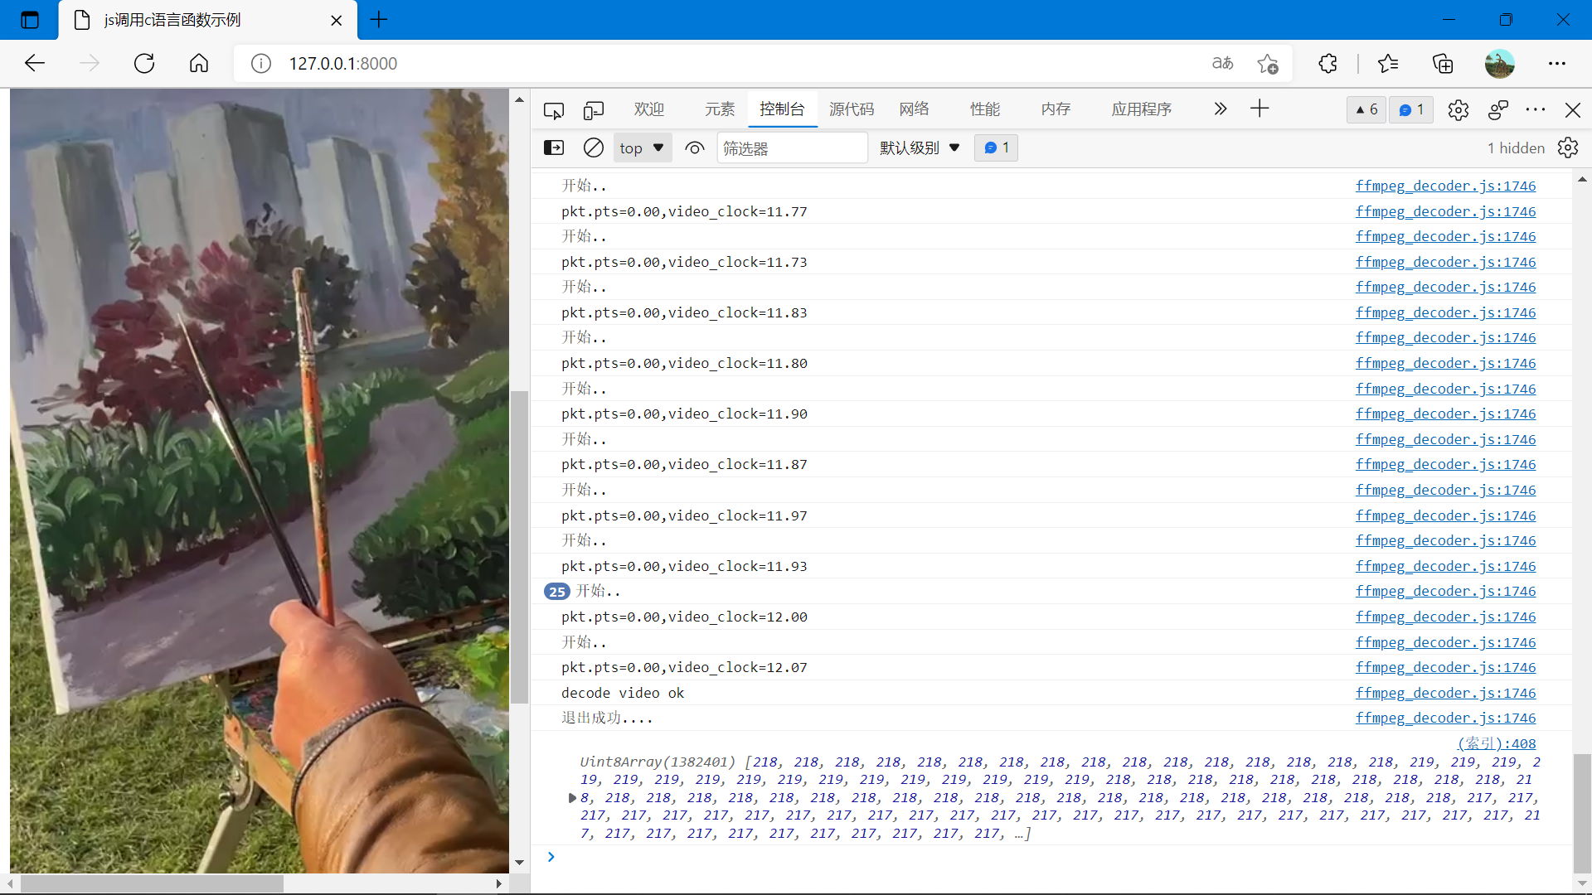The image size is (1592, 895).
Task: Expand the Uint8Array object
Action: point(572,798)
